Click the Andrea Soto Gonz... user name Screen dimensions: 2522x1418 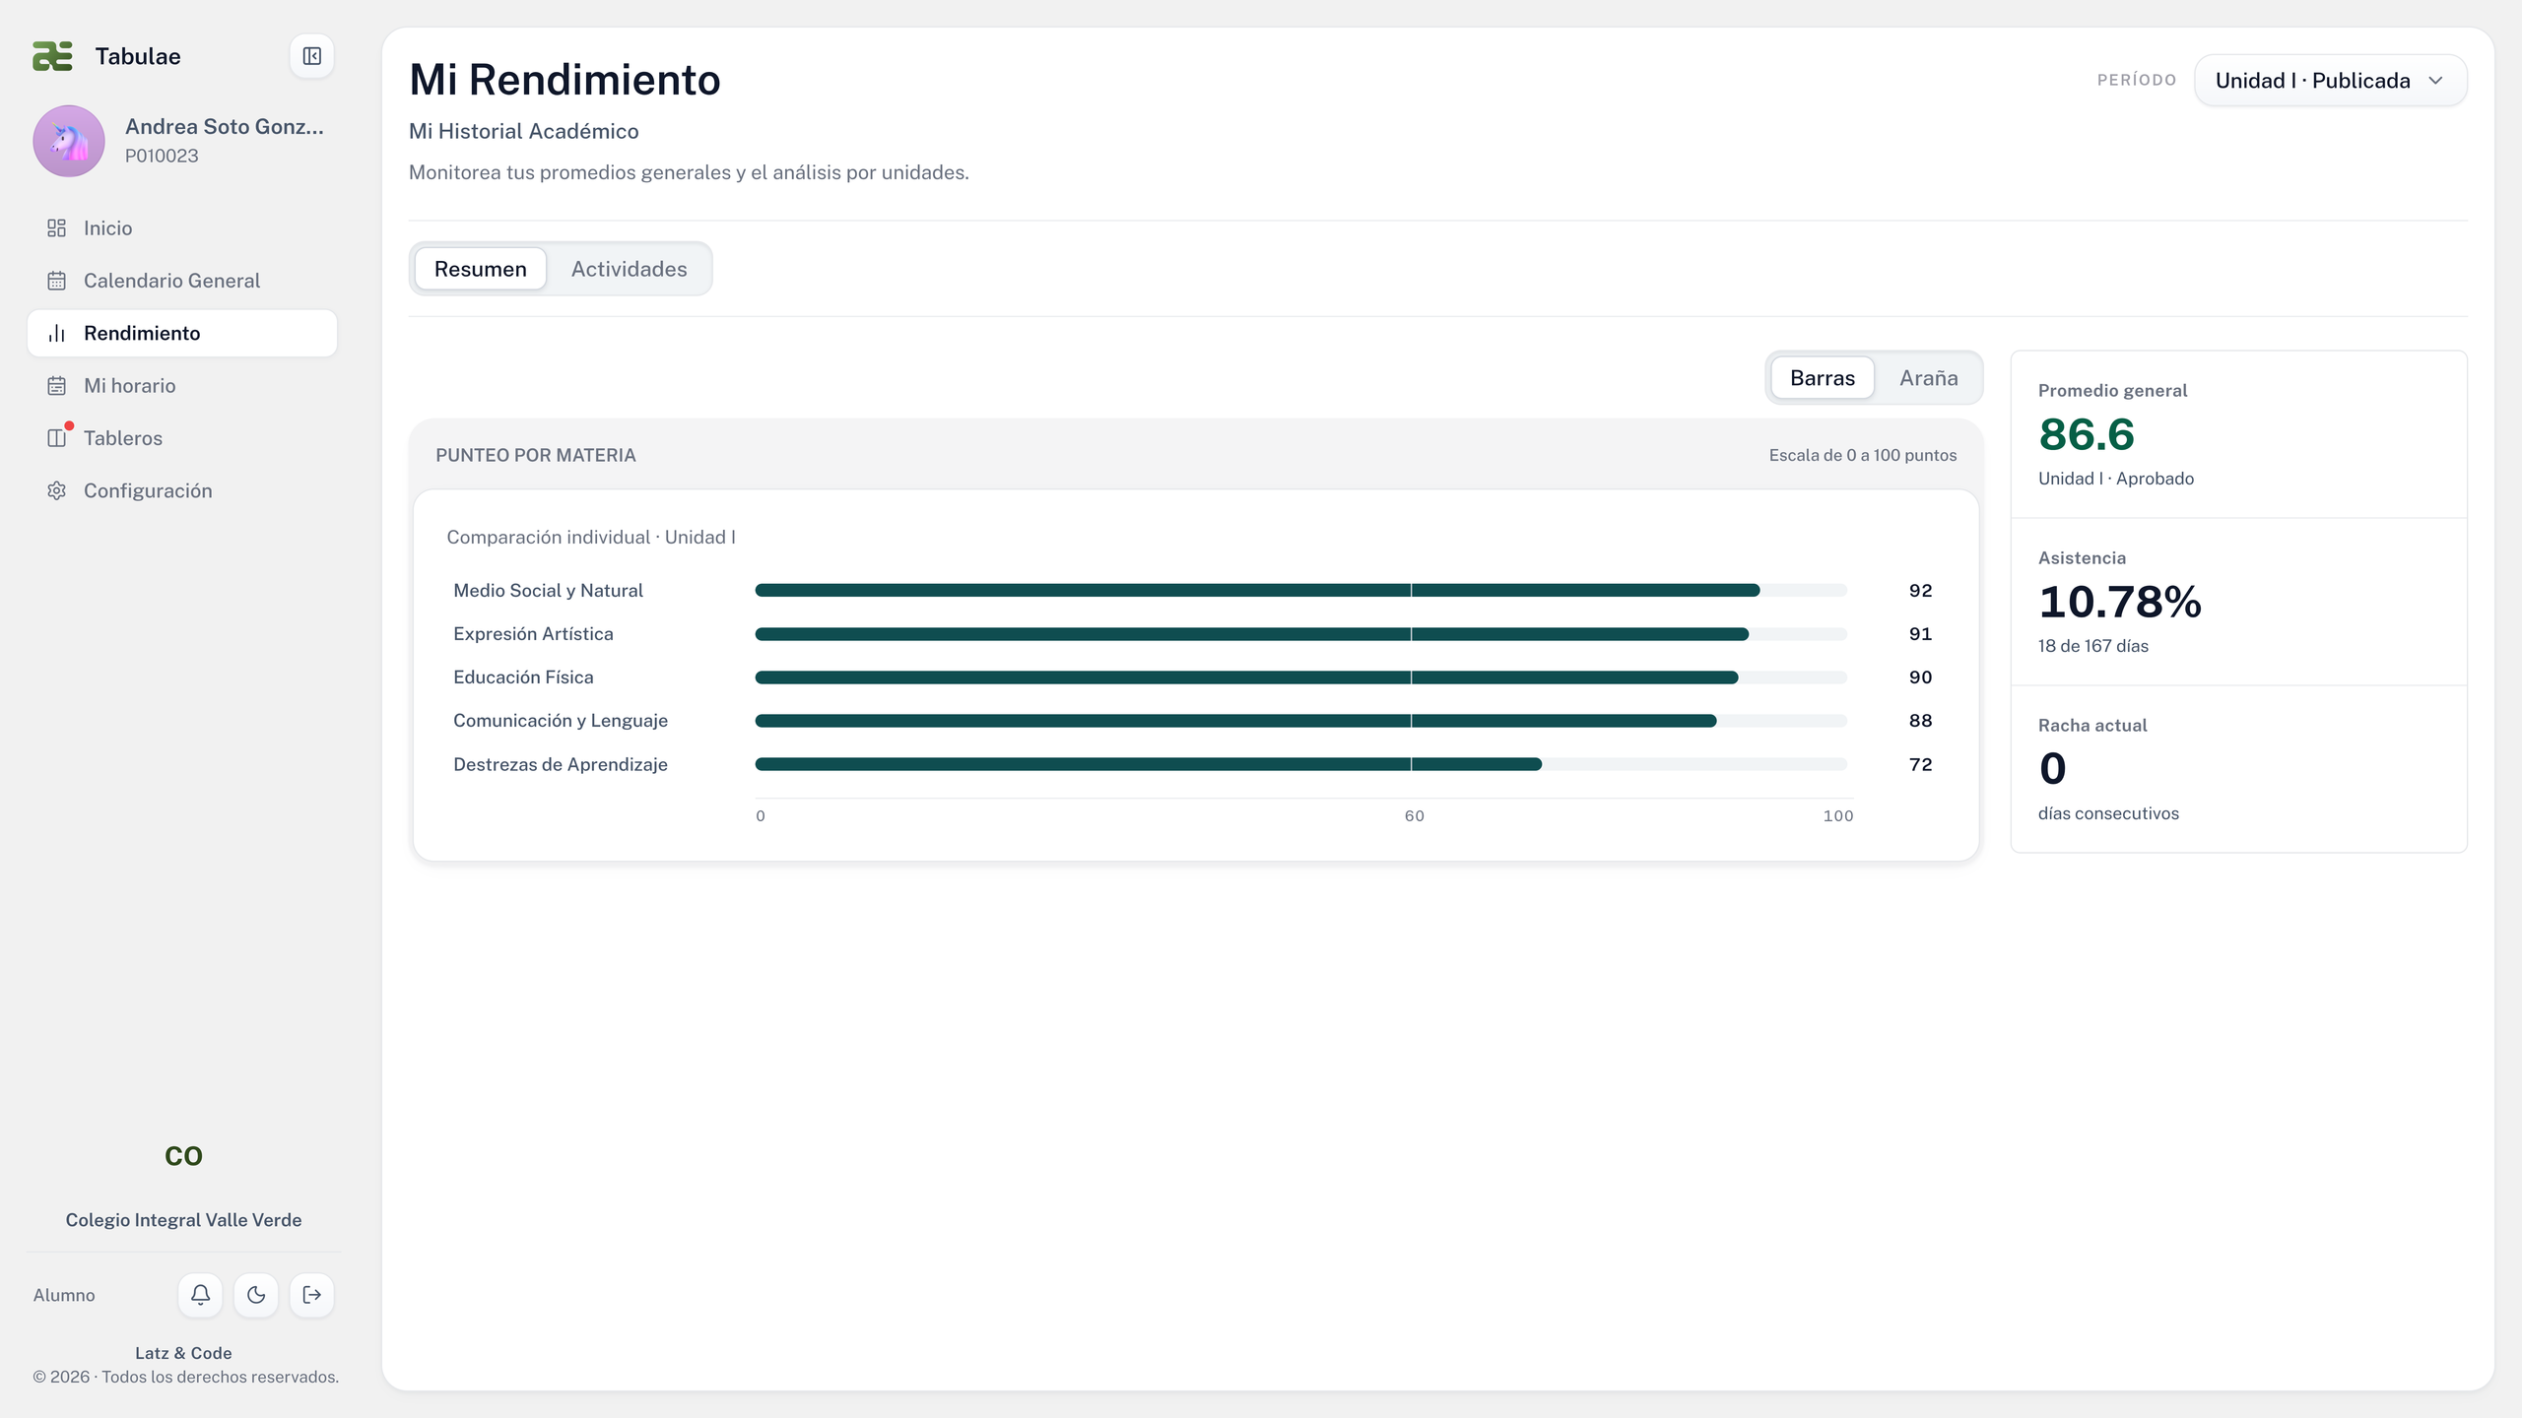(x=225, y=127)
